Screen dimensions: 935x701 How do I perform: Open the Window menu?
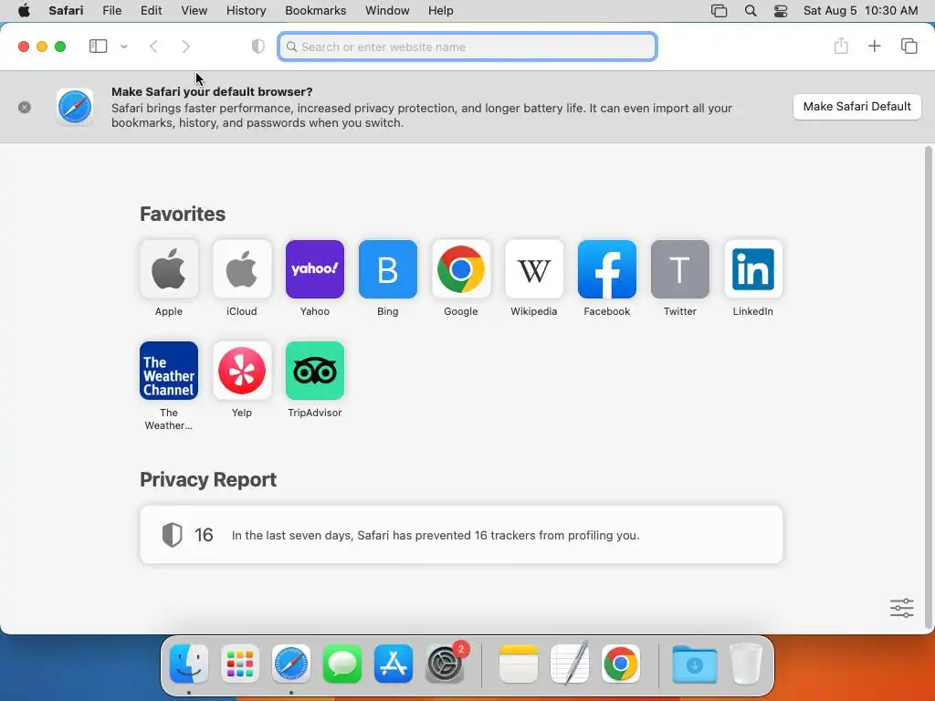[x=387, y=11]
